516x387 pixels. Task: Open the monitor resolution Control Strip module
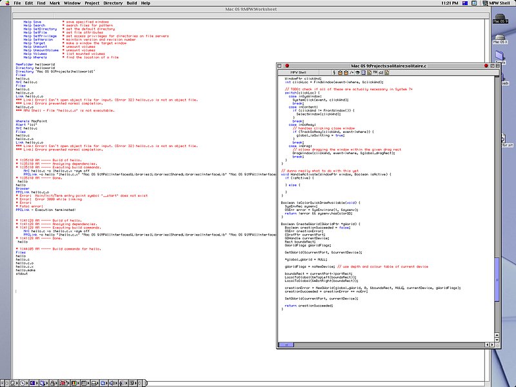(x=84, y=383)
